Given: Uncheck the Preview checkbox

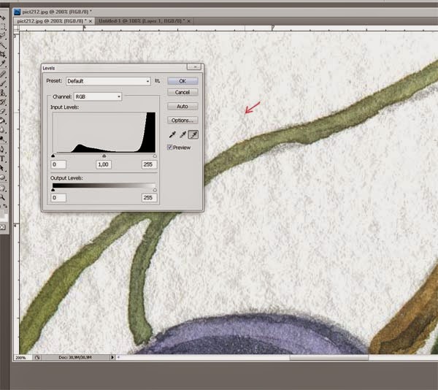Looking at the screenshot, I should (169, 148).
